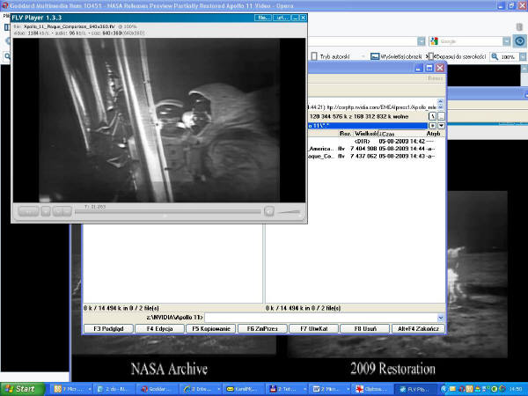The width and height of the screenshot is (528, 396).
Task: Click the root directory backslash button
Action: click(432, 116)
